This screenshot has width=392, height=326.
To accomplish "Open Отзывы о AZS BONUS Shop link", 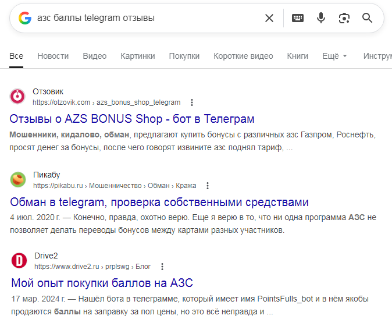I will pyautogui.click(x=133, y=119).
